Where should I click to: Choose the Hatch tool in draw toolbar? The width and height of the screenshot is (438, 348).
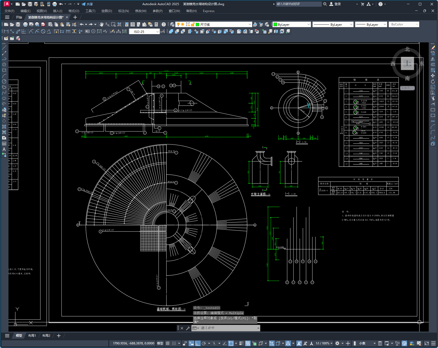[4, 127]
